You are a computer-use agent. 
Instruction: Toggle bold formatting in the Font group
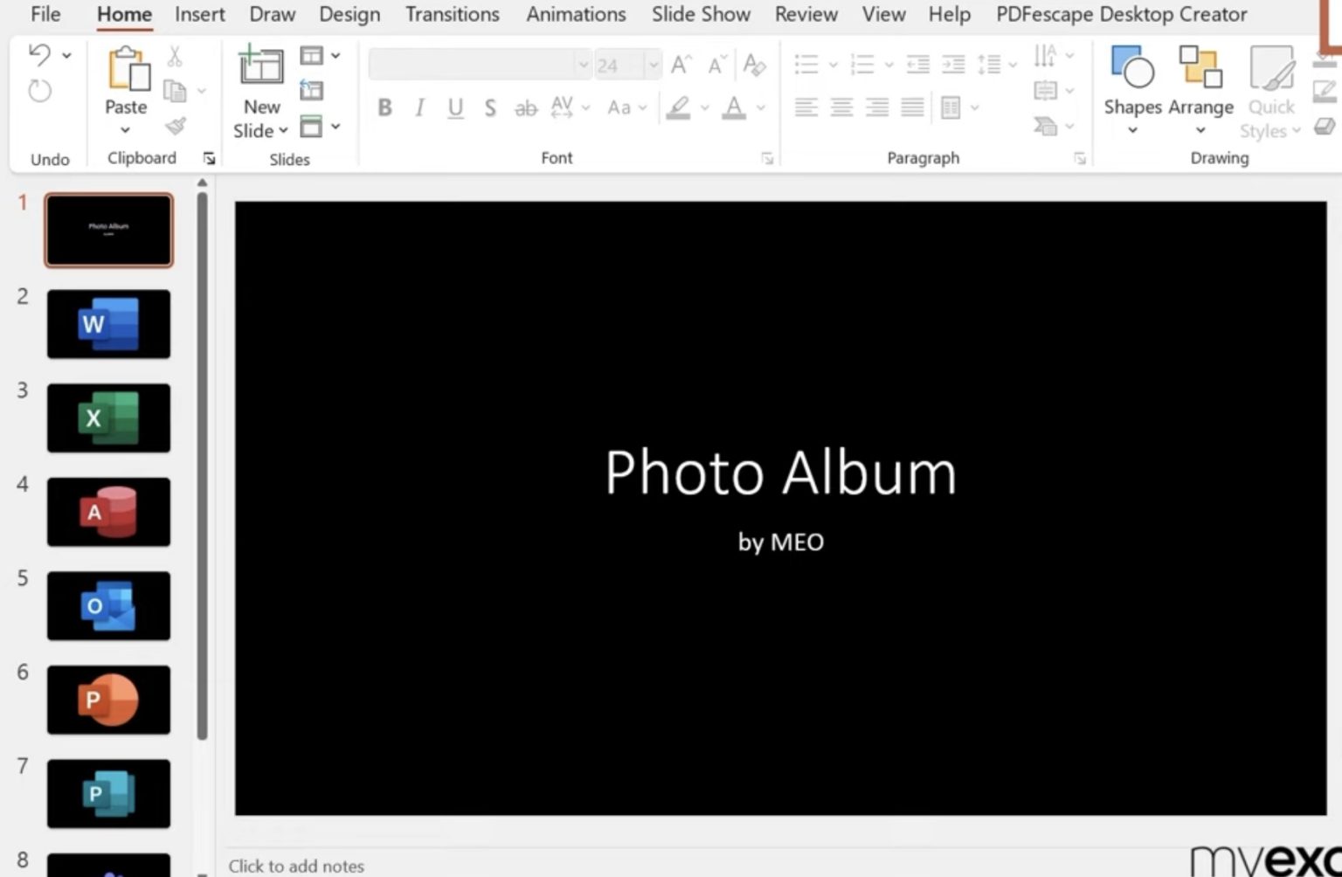384,107
